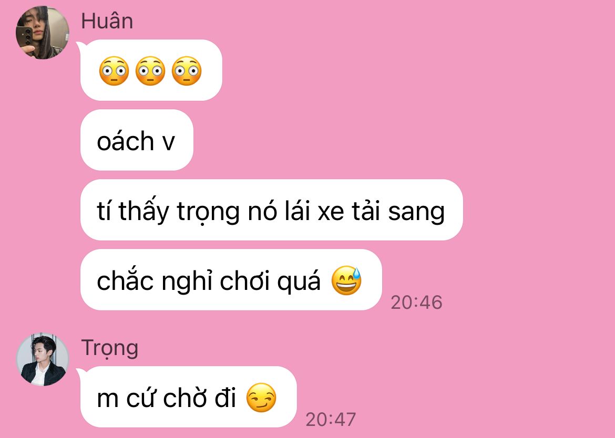This screenshot has width=615, height=438.
Task: Click the 20:46 timestamp
Action: coord(416,303)
